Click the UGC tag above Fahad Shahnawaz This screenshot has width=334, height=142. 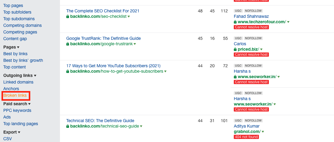tap(238, 11)
